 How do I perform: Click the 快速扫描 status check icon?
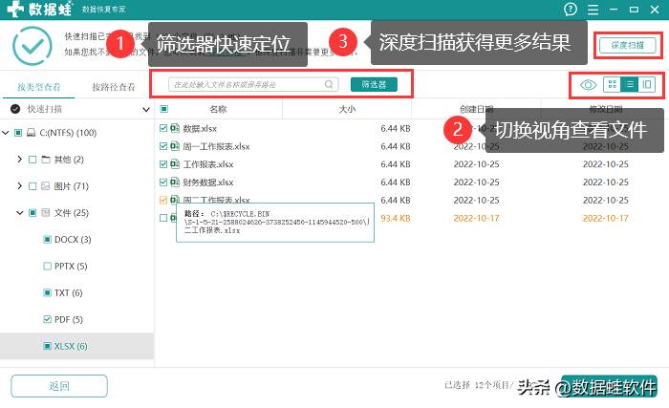tap(15, 109)
